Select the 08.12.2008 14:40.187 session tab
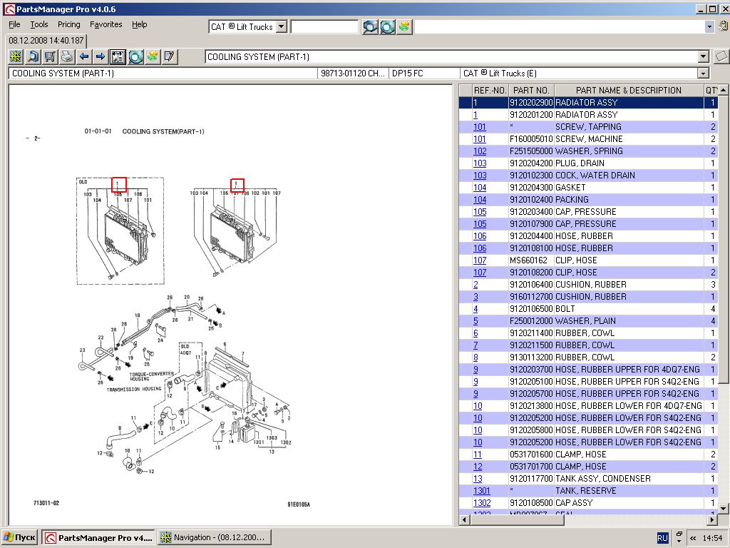The height and width of the screenshot is (548, 730). pyautogui.click(x=46, y=41)
